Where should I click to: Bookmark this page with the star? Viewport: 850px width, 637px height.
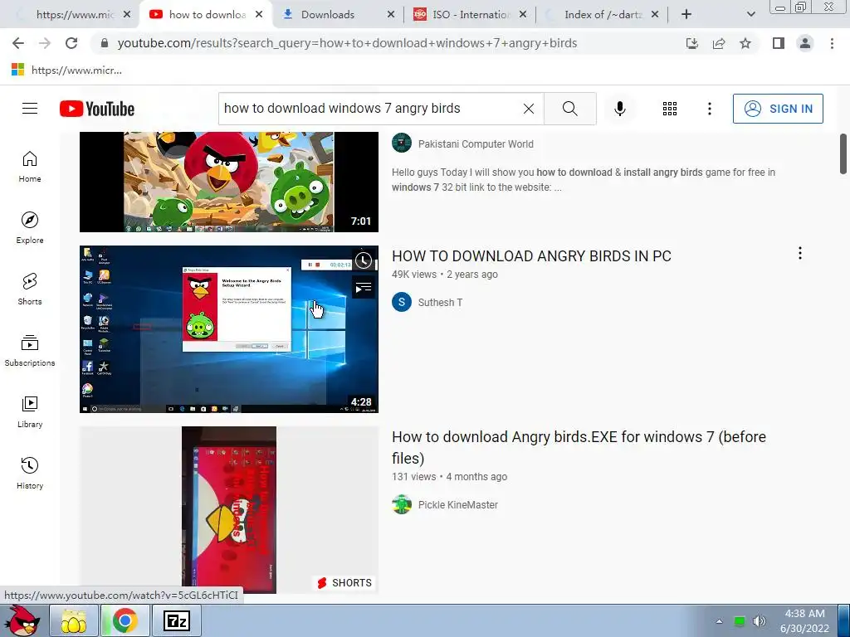tap(745, 43)
